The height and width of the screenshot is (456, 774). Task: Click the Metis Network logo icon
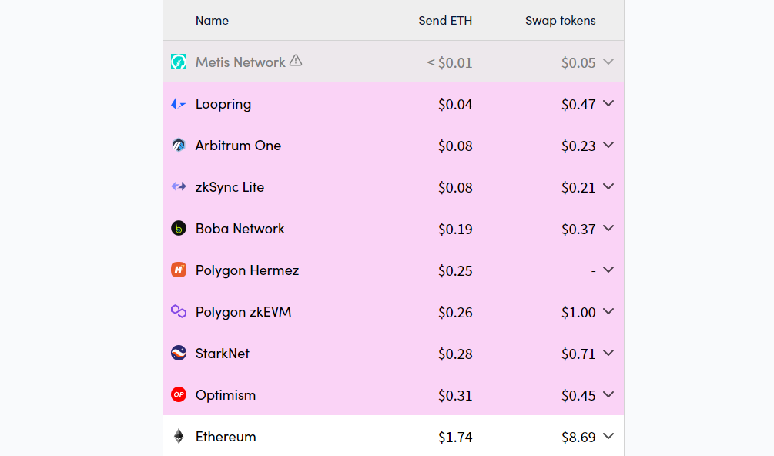click(x=179, y=62)
